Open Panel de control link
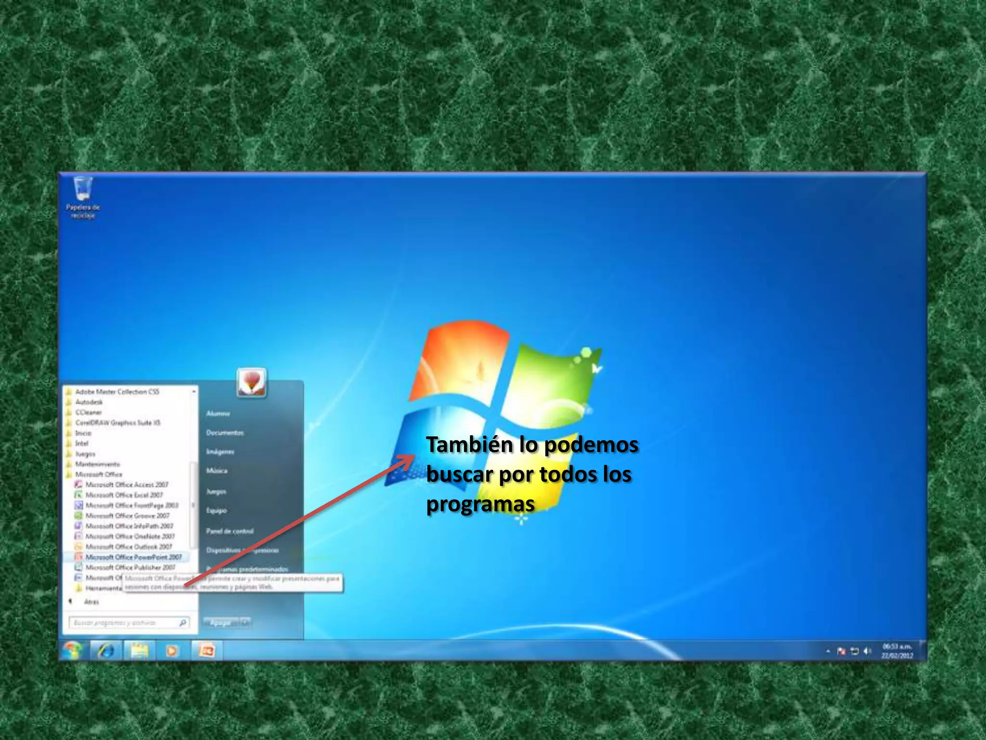 point(230,531)
